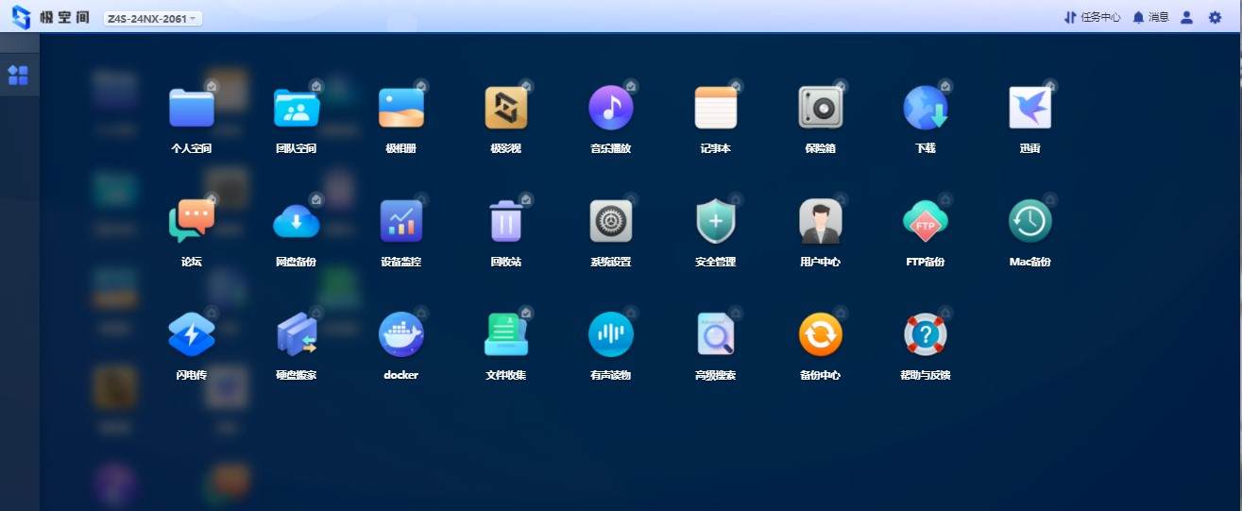Open the 消息 notifications
Viewport: 1242px width, 511px height.
(1150, 17)
